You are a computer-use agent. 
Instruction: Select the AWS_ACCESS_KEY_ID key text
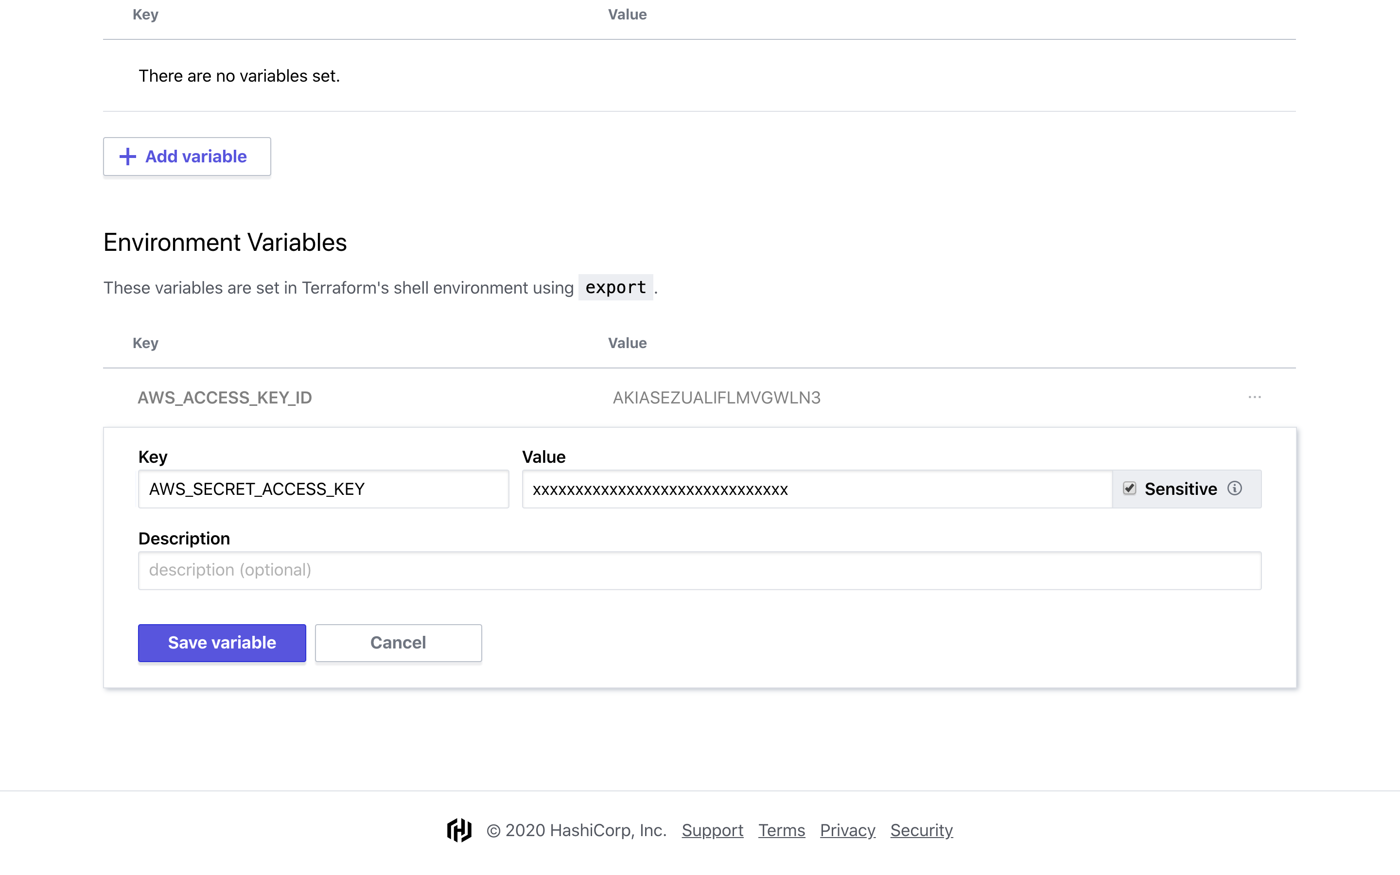(x=225, y=398)
